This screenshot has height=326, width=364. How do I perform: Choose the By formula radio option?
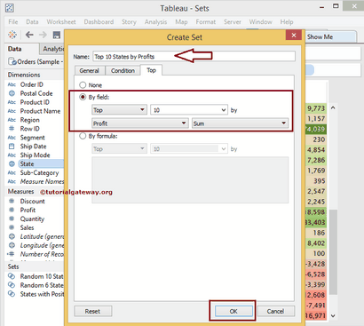(83, 136)
